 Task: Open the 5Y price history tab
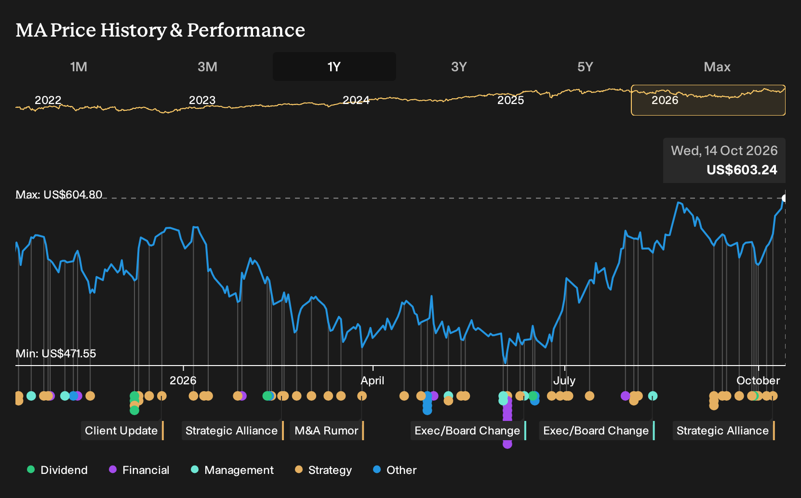pos(585,66)
